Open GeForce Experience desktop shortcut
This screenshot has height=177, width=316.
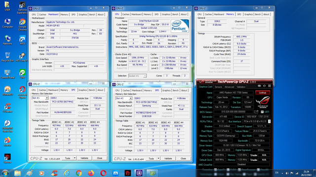(x=22, y=8)
